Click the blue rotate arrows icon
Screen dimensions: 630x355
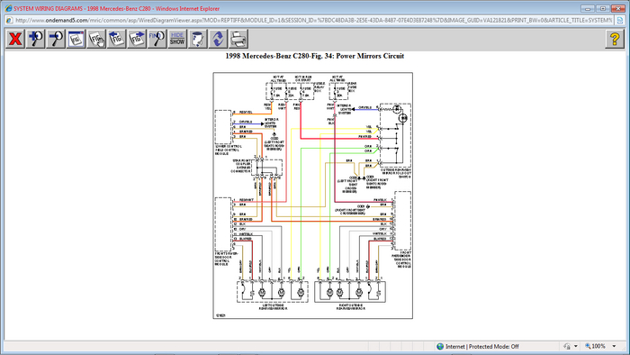tap(218, 39)
